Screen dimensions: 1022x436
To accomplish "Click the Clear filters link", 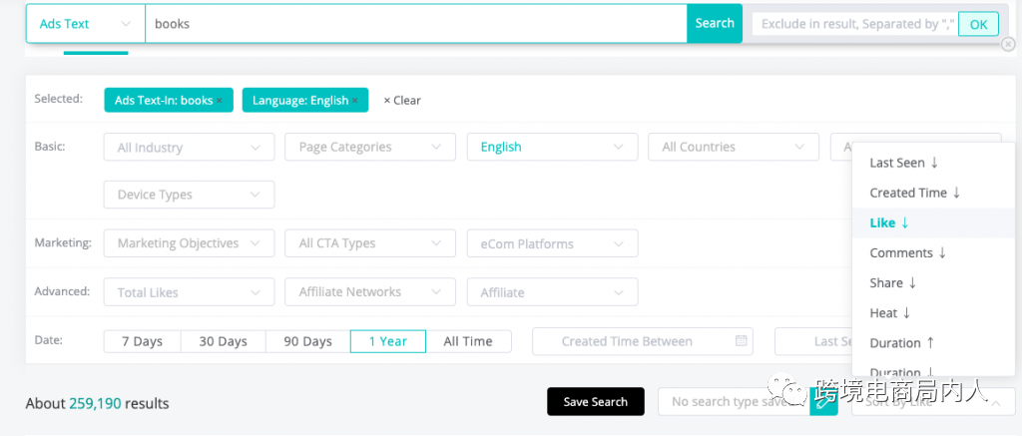I will point(402,100).
